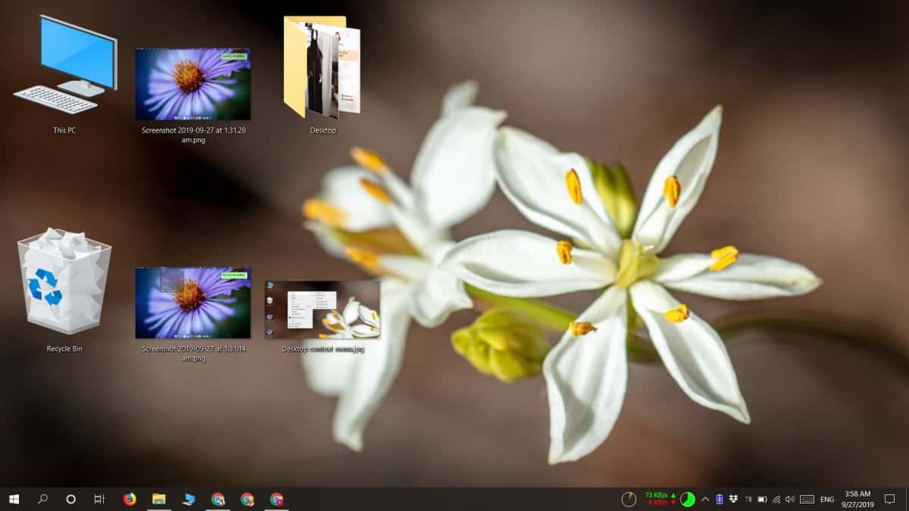The width and height of the screenshot is (909, 511).
Task: Open Cortana from the taskbar
Action: click(70, 500)
